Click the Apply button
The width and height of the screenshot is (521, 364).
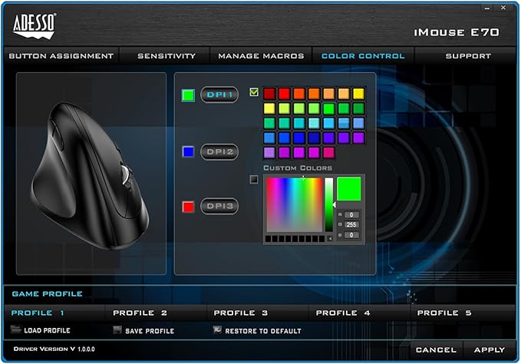point(490,350)
